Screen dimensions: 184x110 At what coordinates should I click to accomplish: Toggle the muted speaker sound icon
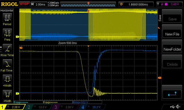point(178,107)
